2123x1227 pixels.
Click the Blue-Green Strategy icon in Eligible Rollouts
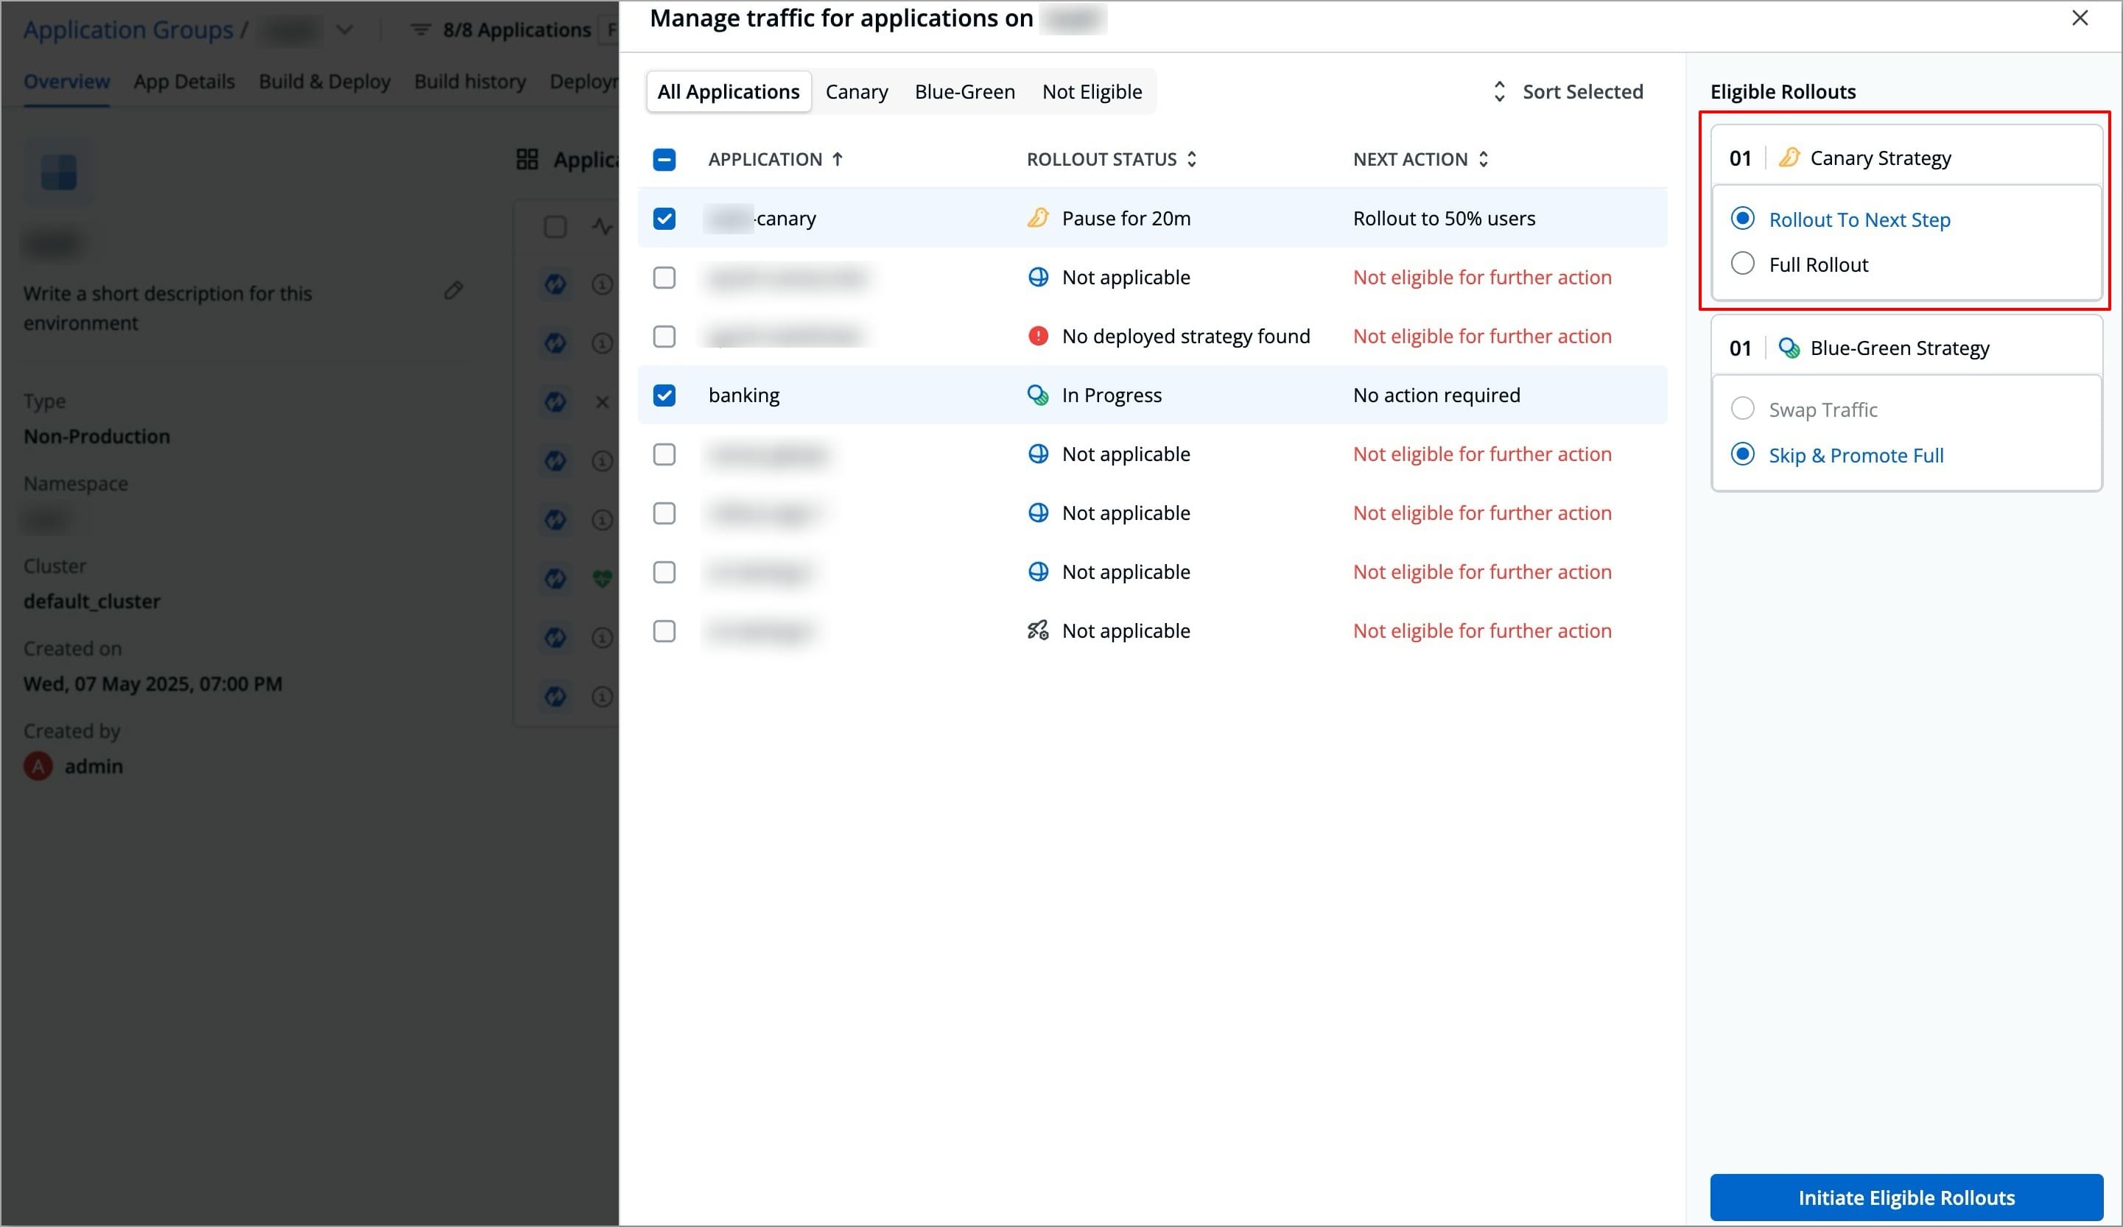point(1789,347)
